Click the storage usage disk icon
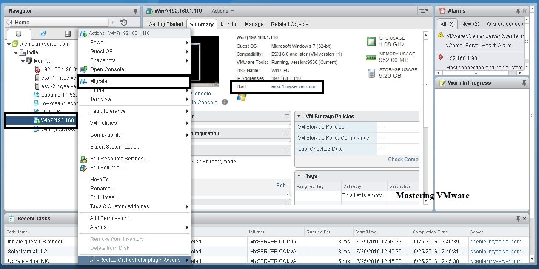539x269 pixels. [x=371, y=73]
